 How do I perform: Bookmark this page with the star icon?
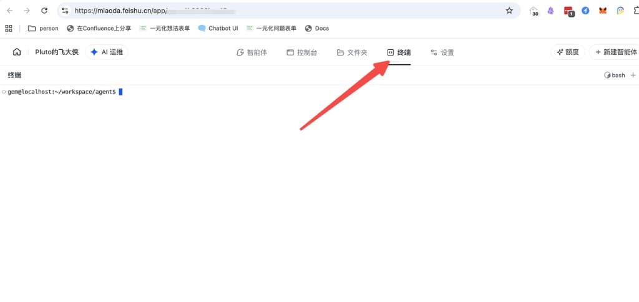(x=509, y=11)
